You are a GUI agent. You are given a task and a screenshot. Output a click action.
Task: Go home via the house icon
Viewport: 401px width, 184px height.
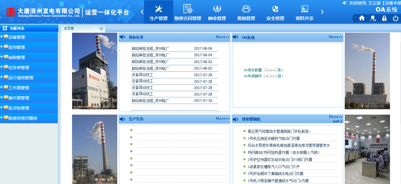tap(361, 18)
